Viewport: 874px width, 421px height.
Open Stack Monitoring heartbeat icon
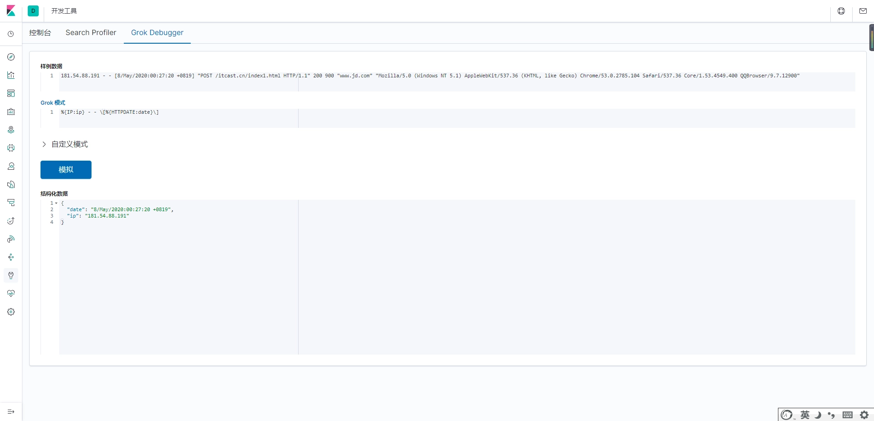tap(11, 294)
